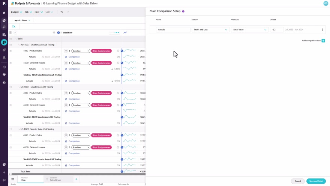The height and width of the screenshot is (186, 330).
Task: Switch to the Main financial tab
Action: click(30, 179)
